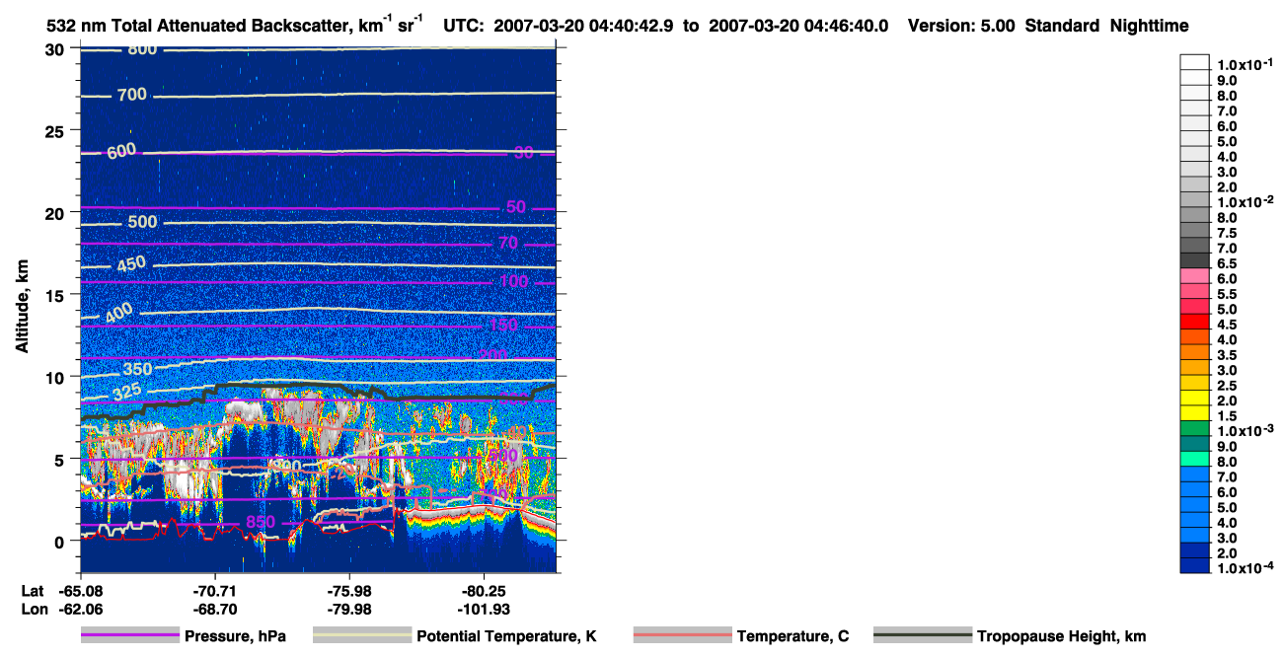The image size is (1283, 658).
Task: Click the purple '150' pressure contour label
Action: tap(503, 326)
